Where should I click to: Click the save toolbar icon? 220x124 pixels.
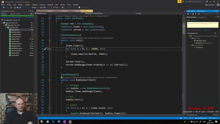tap(18, 8)
